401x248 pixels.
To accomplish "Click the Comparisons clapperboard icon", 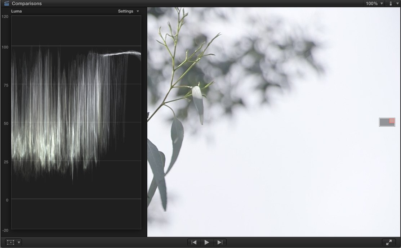I will [6, 3].
